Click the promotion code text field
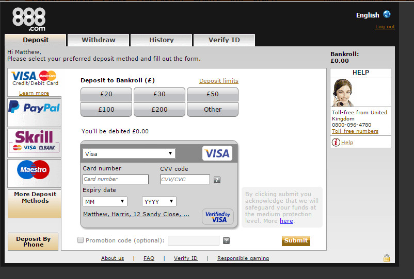The width and height of the screenshot is (414, 279). click(194, 240)
